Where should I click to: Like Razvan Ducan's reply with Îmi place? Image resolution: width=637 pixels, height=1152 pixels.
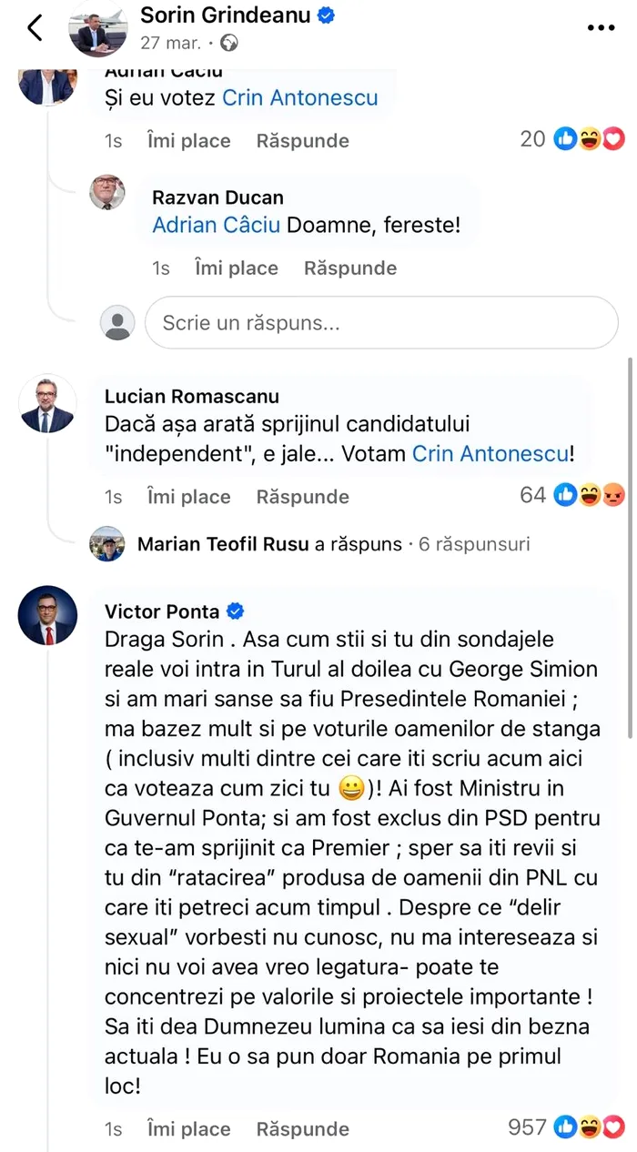[x=236, y=268]
